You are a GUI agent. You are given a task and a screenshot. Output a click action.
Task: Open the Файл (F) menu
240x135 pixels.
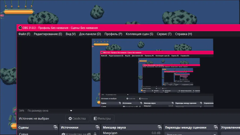24,34
